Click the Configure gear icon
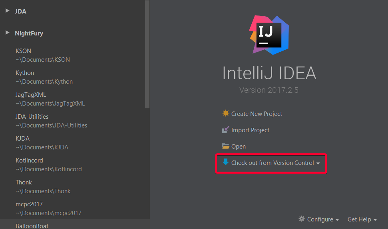388x229 pixels. coord(302,219)
